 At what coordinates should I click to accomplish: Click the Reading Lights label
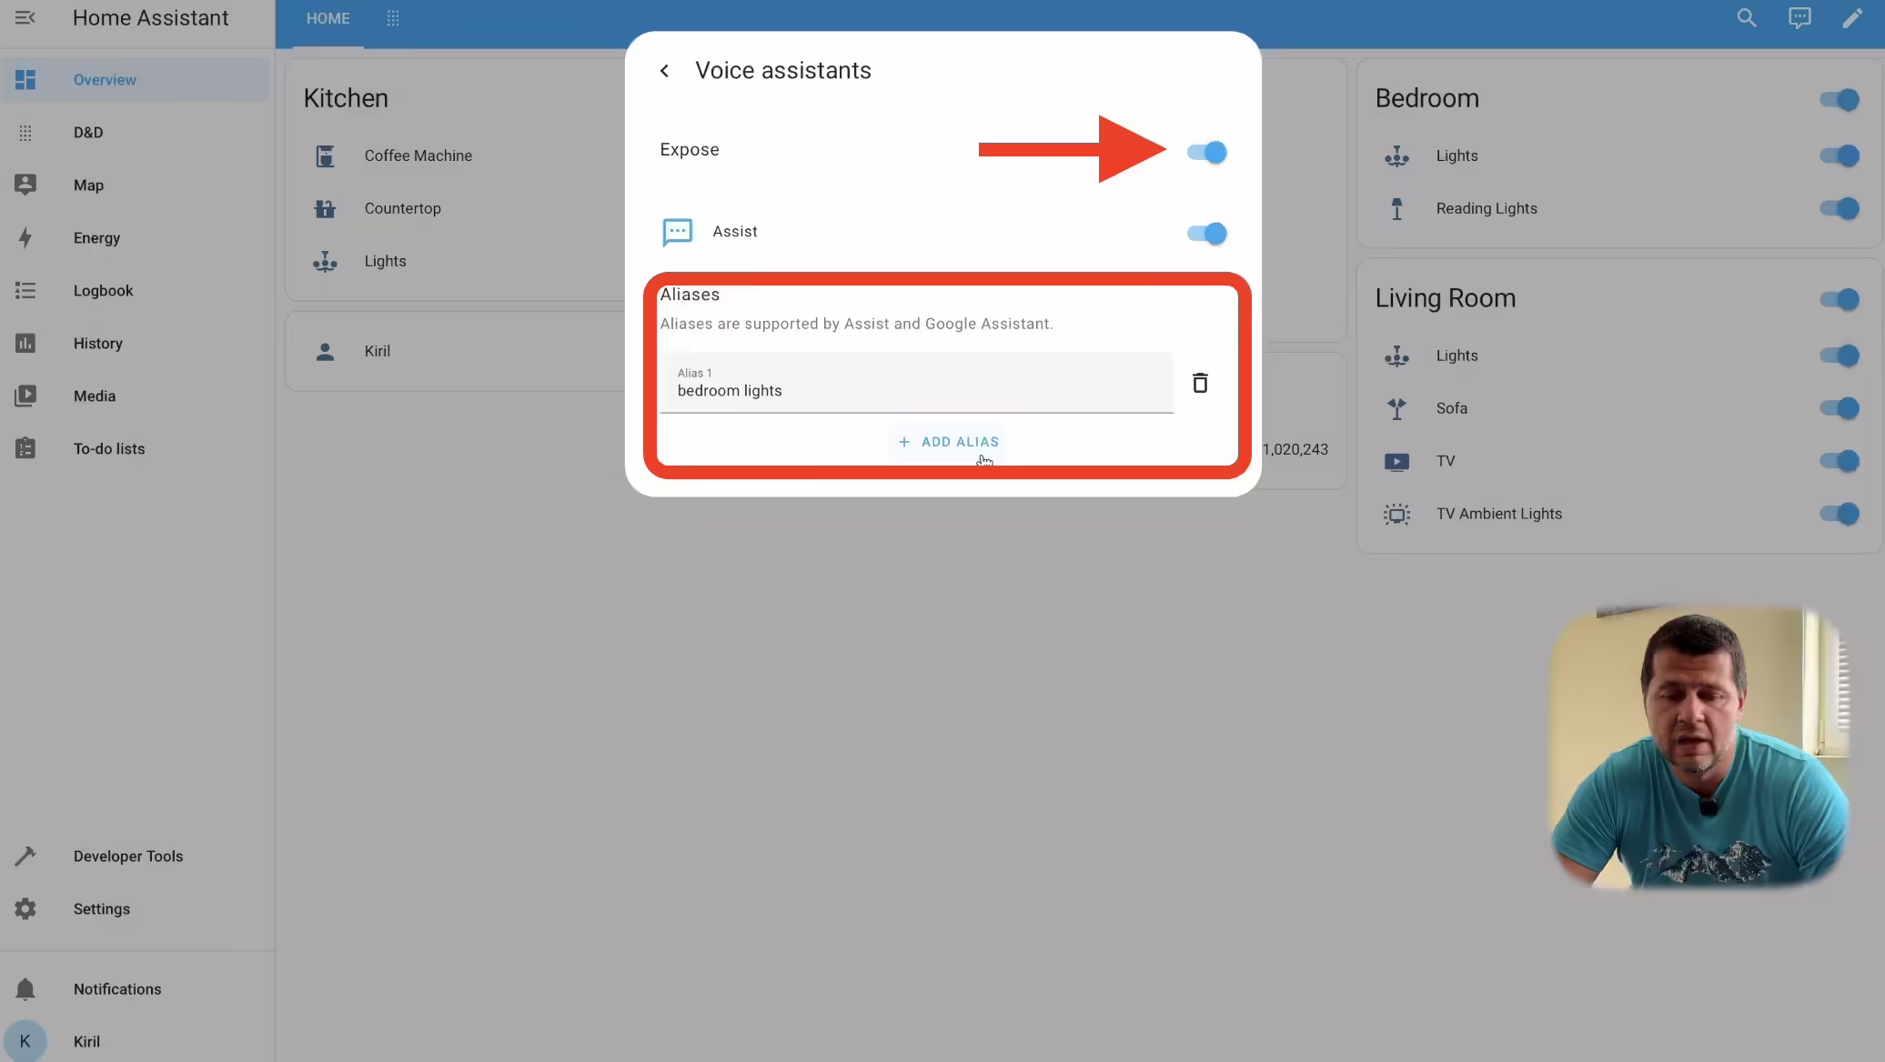(x=1487, y=208)
